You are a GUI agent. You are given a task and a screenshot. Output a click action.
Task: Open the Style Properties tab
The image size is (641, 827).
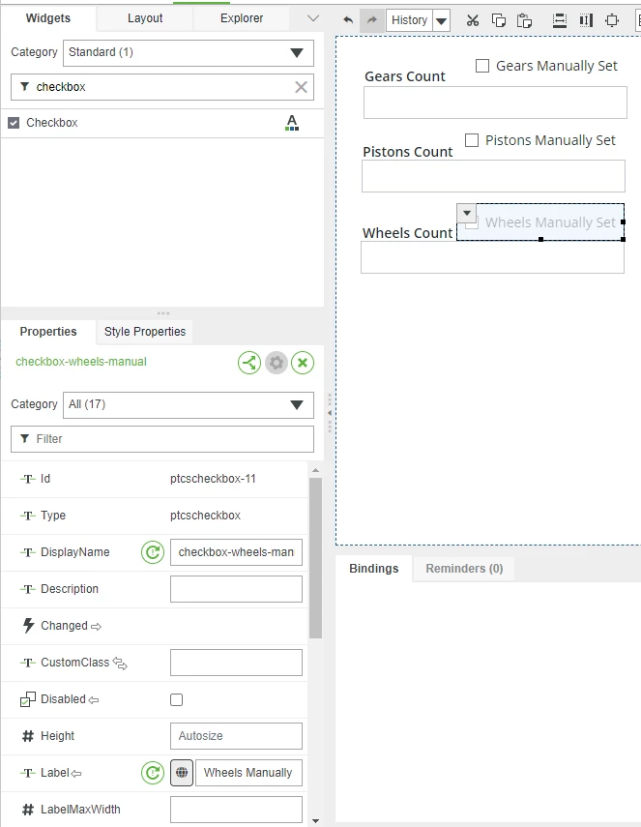point(145,332)
